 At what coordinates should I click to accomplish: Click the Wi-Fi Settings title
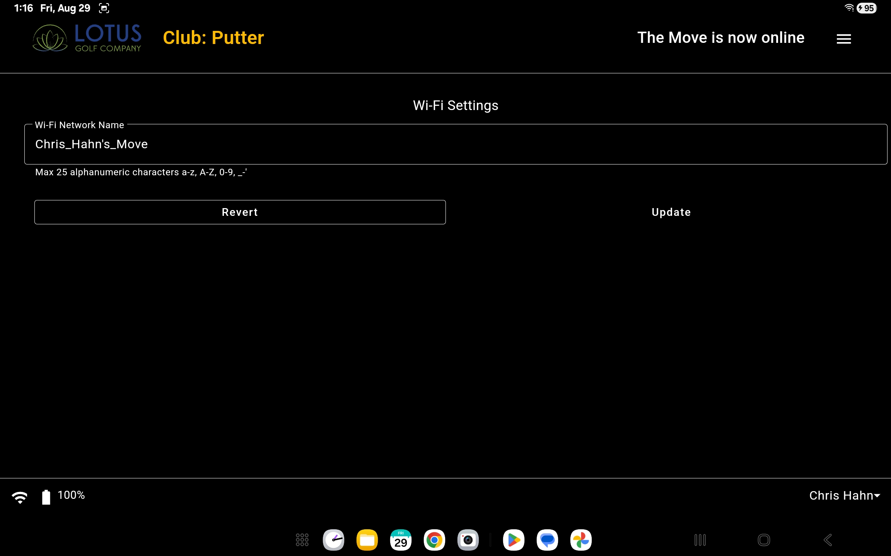(x=456, y=105)
